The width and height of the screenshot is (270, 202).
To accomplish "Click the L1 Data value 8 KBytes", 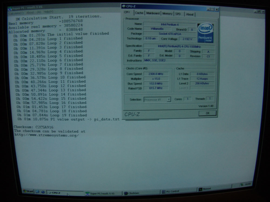I will click(202, 74).
